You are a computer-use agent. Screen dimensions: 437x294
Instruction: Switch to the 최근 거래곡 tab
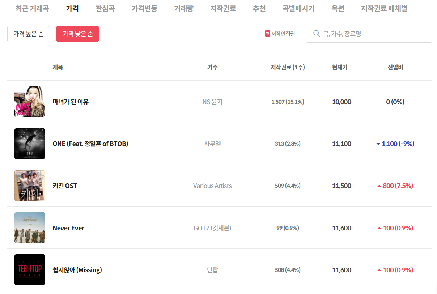coord(32,9)
